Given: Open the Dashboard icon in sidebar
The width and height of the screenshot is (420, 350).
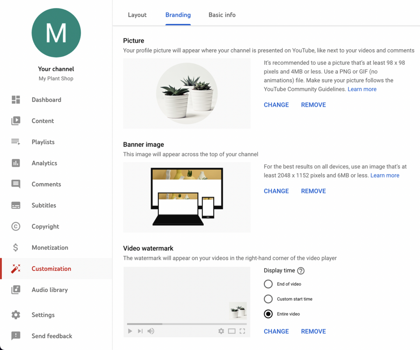Looking at the screenshot, I should tap(16, 100).
